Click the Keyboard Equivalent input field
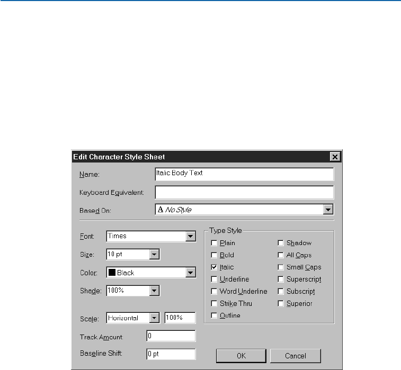The width and height of the screenshot is (401, 370). (x=244, y=192)
